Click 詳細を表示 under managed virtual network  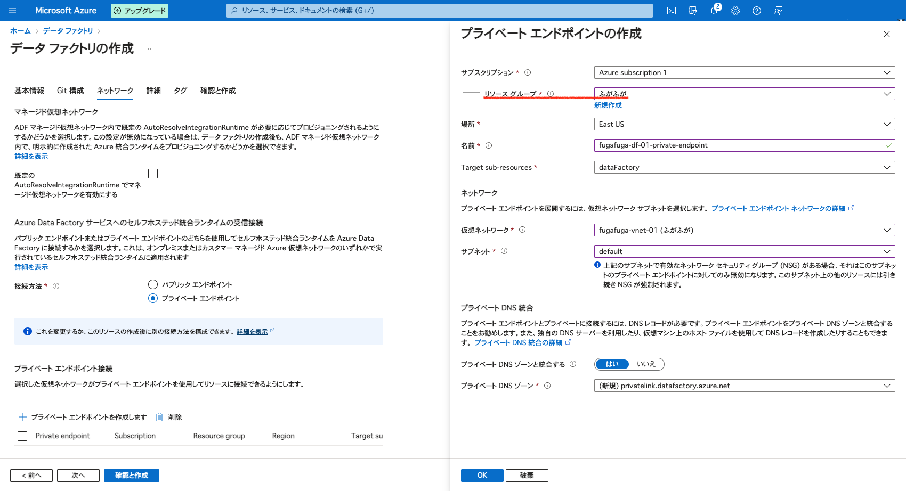[31, 156]
